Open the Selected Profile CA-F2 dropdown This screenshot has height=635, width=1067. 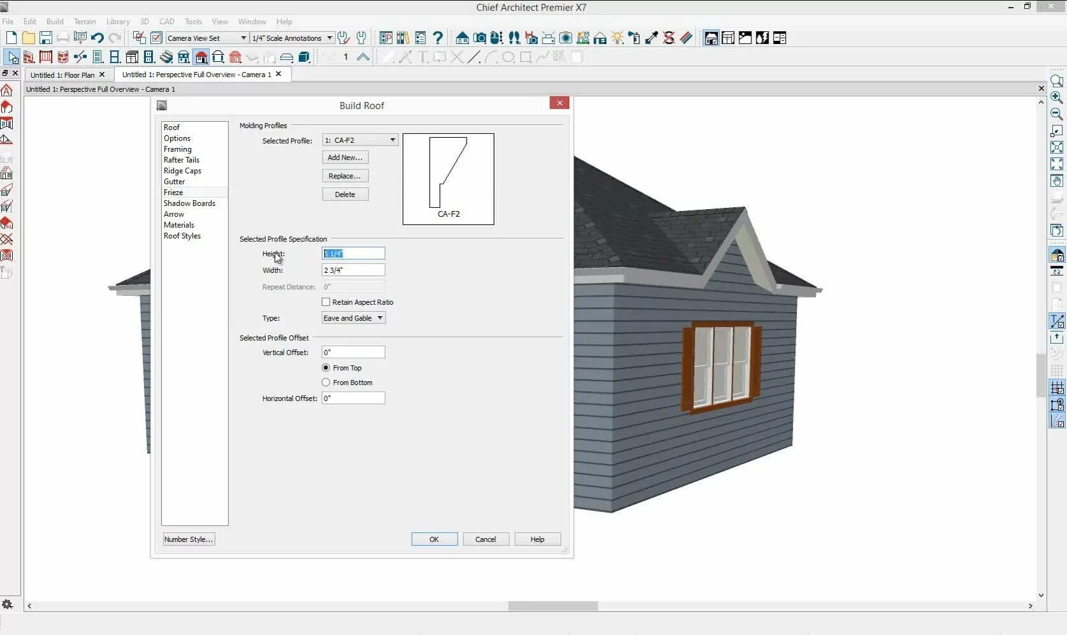coord(360,140)
